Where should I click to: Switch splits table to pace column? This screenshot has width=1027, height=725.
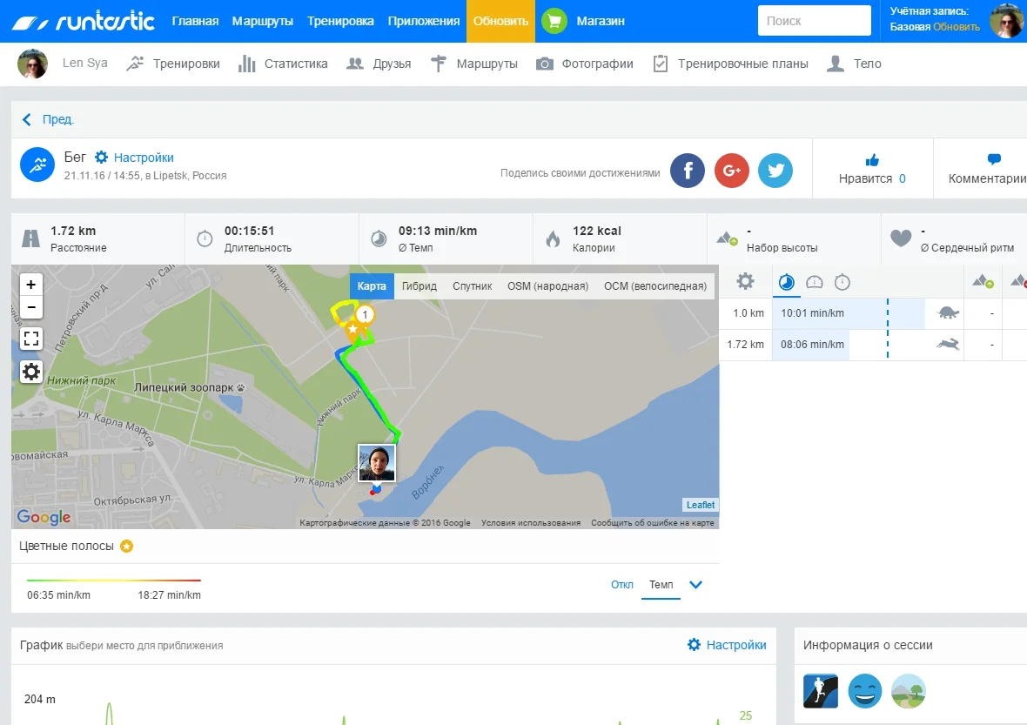(787, 282)
